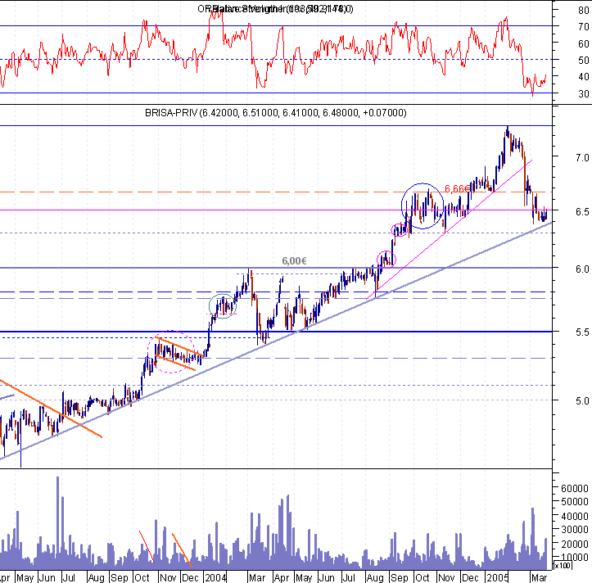592x583 pixels.
Task: Select the 80 label on RSI axis
Action: click(x=583, y=10)
